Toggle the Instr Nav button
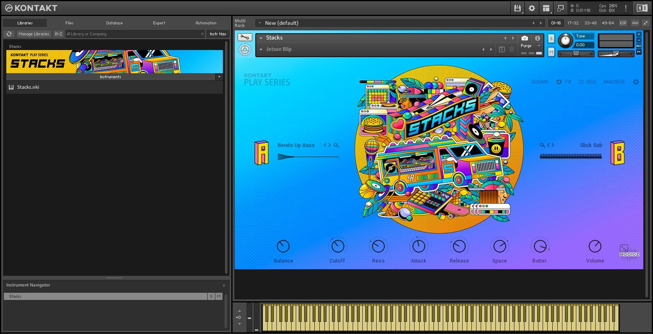 tap(218, 34)
